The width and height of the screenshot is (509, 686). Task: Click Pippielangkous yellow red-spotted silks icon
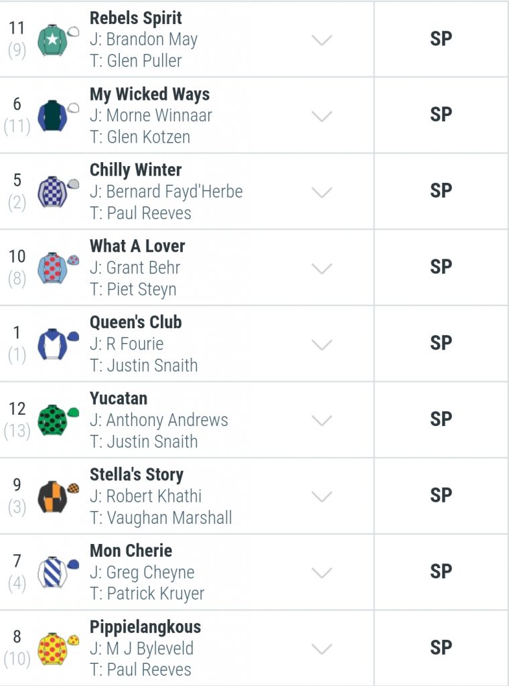pyautogui.click(x=58, y=648)
